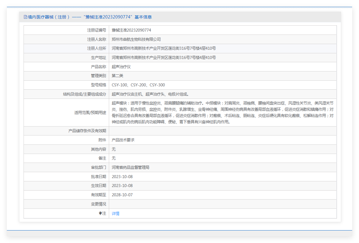
Task: Click the bullet icon next to 注
Action: pyautogui.click(x=100, y=213)
